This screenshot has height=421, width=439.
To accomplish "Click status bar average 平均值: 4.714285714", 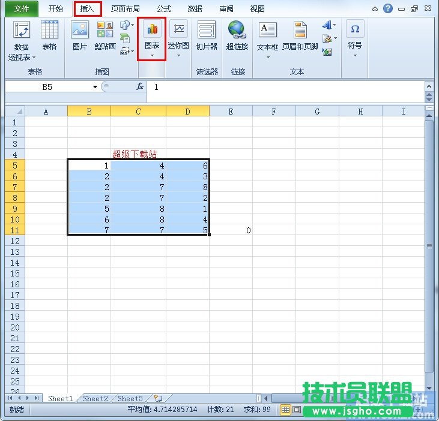I will [x=162, y=410].
